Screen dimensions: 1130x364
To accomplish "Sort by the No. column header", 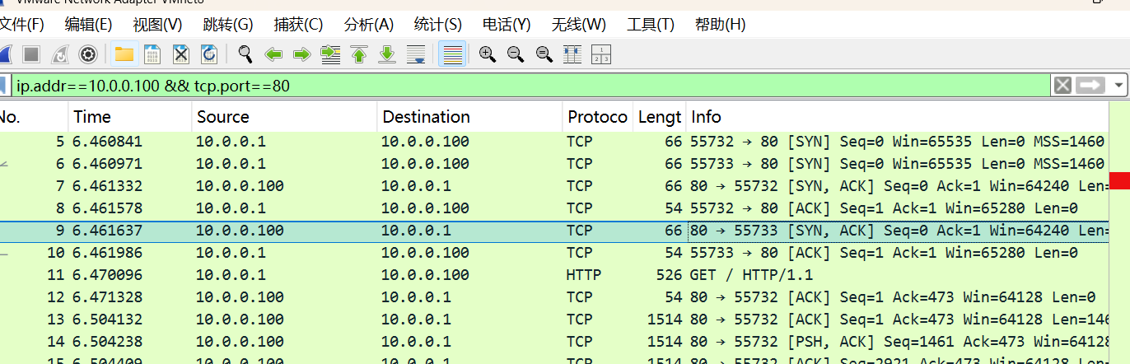I will [33, 117].
